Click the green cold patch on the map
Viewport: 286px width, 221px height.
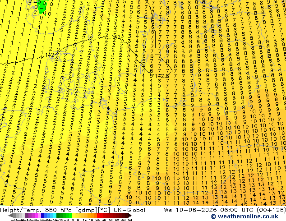(42, 6)
